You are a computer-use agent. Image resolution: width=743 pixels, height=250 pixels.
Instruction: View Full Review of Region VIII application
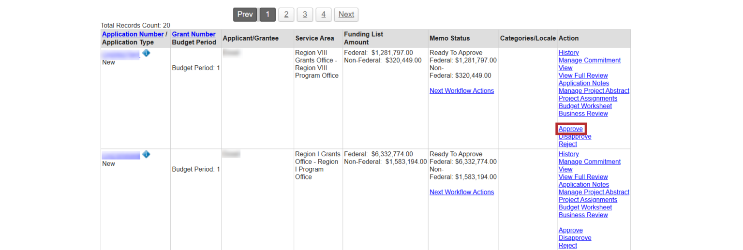[x=583, y=76]
